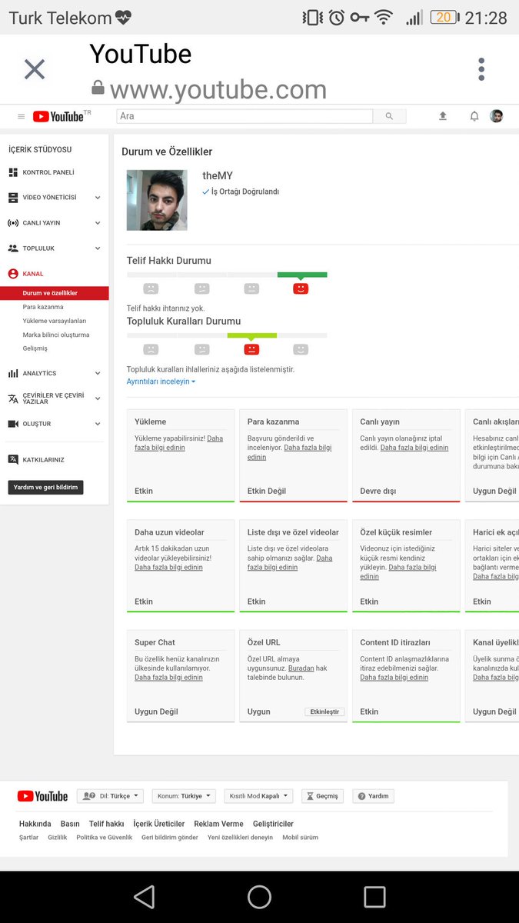Select Durum ve özellikler in sidebar
Screen dimensions: 519x923
[x=54, y=293]
